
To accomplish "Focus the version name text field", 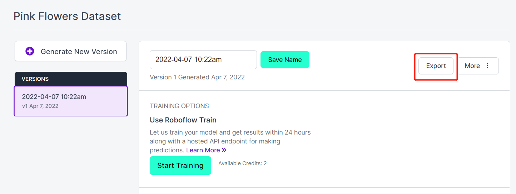I will coord(203,60).
